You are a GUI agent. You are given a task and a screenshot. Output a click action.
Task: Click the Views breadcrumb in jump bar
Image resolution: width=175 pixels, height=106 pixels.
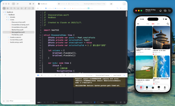tap(67, 8)
